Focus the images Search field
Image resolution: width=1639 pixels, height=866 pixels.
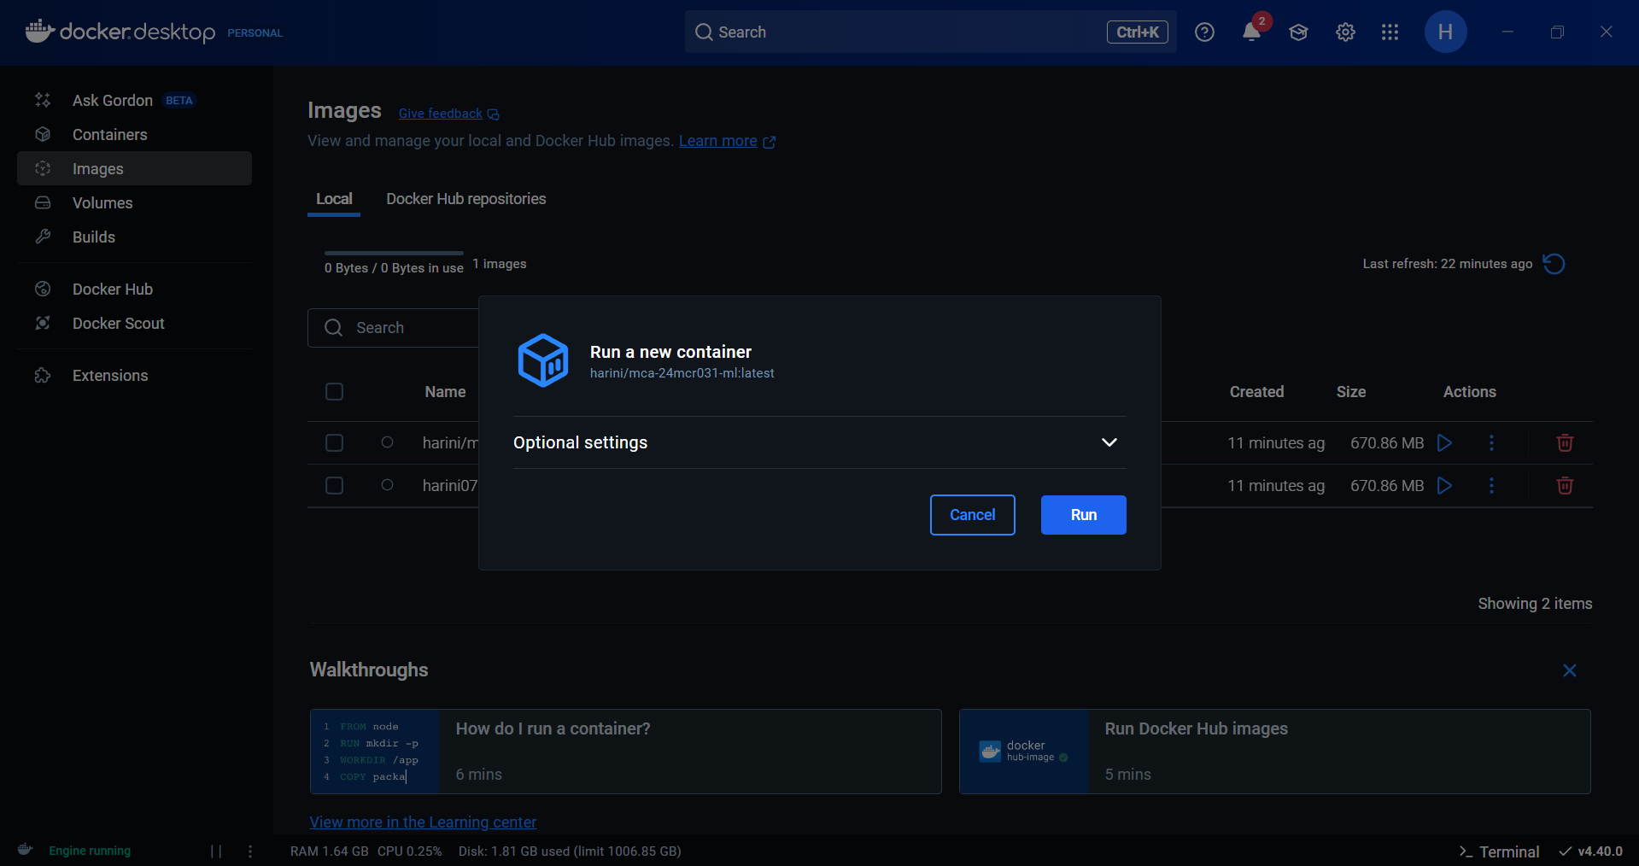393,328
